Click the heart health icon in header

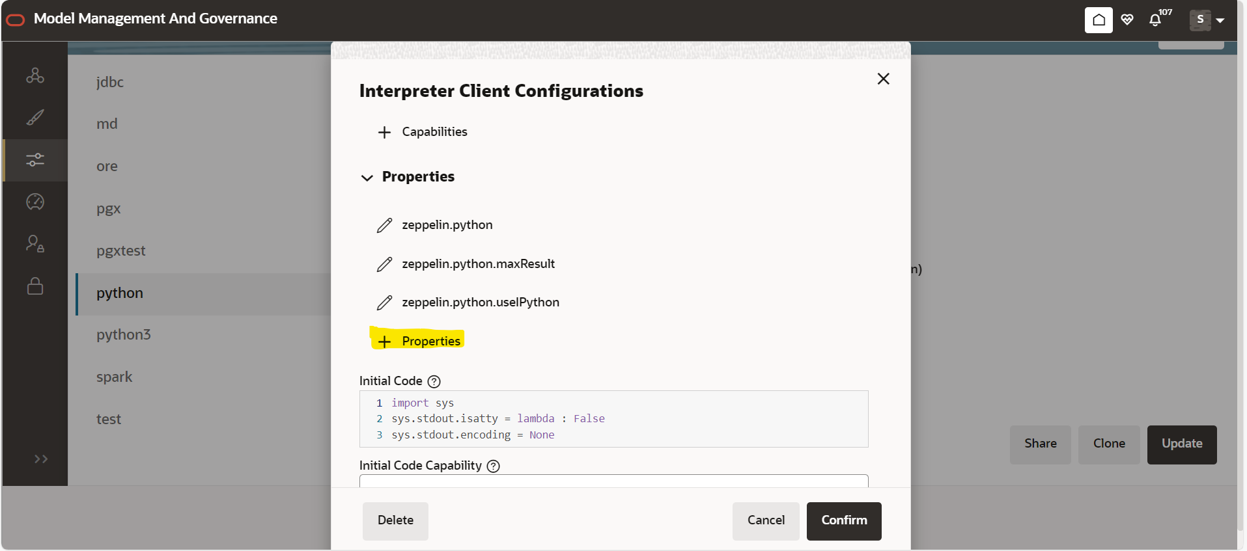pyautogui.click(x=1127, y=20)
